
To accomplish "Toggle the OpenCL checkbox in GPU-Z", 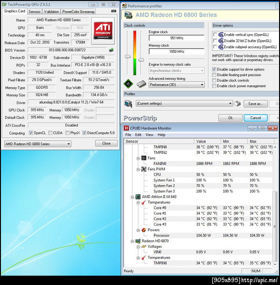I will [x=31, y=133].
